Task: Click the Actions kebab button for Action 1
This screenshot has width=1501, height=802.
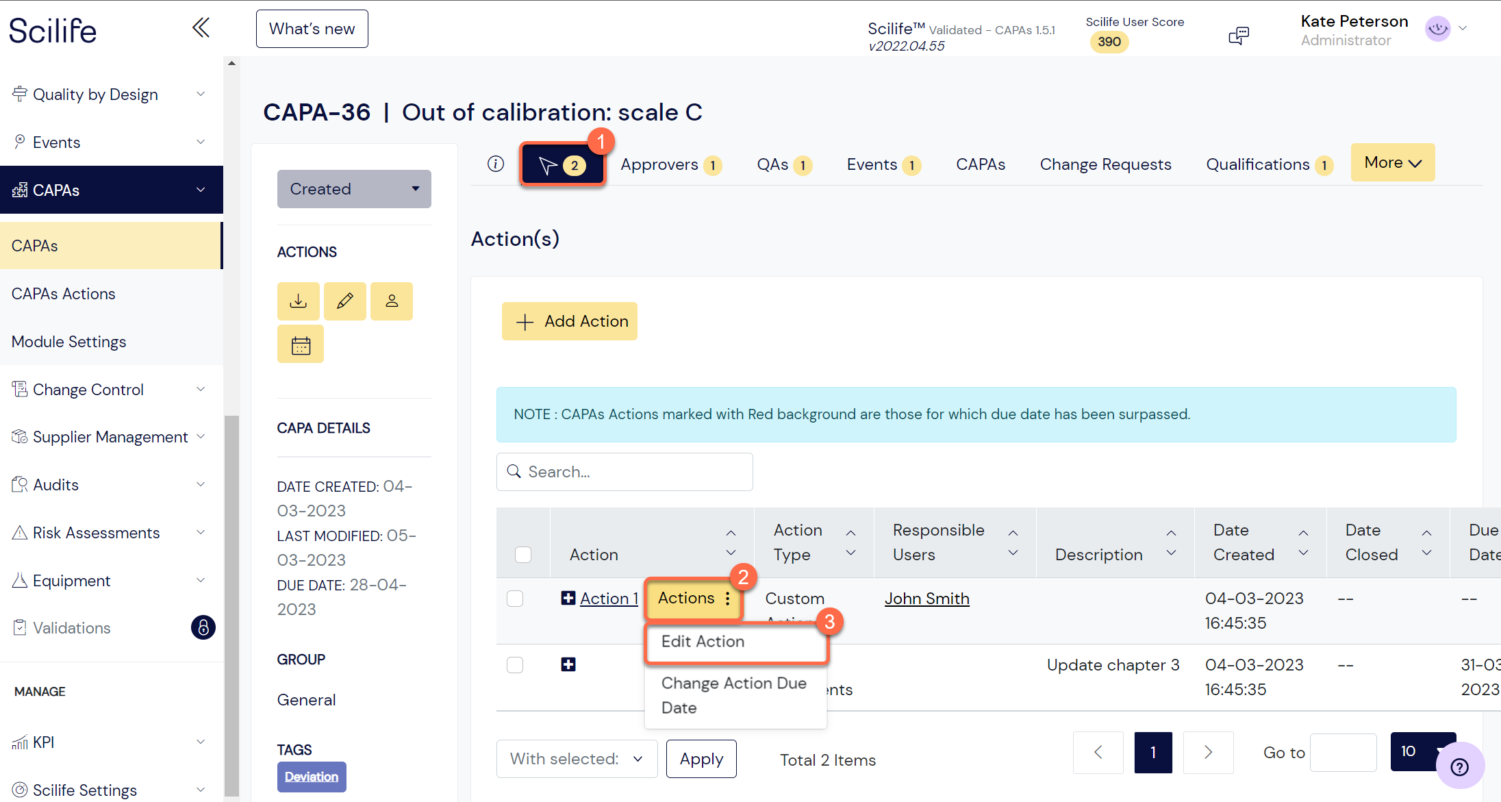Action: click(694, 598)
